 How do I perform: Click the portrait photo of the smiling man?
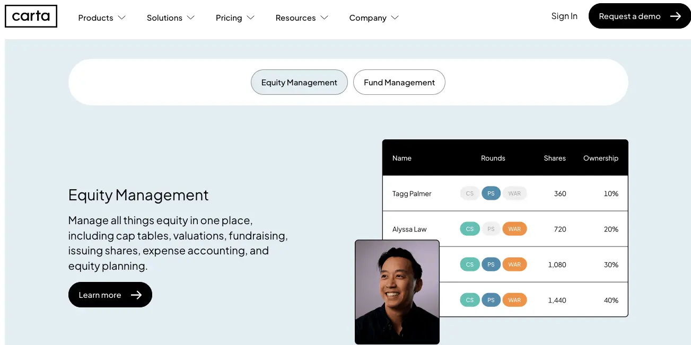pos(397,292)
